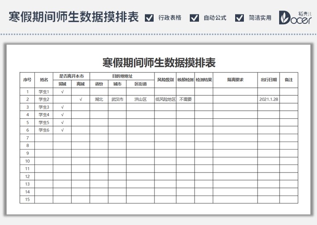Select the 离城 sub-header cell

81,84
